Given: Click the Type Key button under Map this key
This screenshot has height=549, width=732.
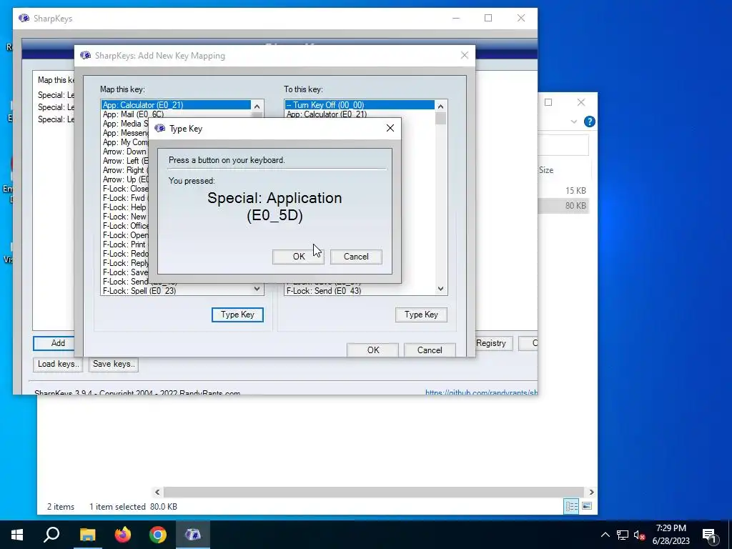Looking at the screenshot, I should [x=237, y=315].
